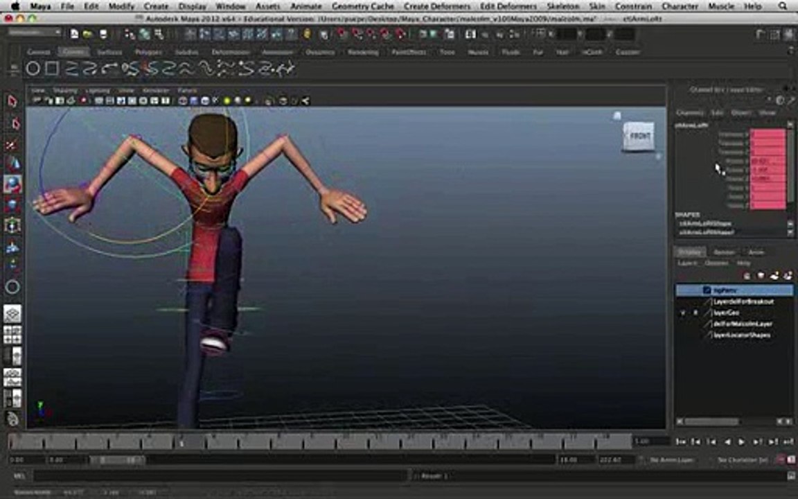The width and height of the screenshot is (798, 499).
Task: Activate the highlighted Rotate tool
Action: (x=12, y=184)
